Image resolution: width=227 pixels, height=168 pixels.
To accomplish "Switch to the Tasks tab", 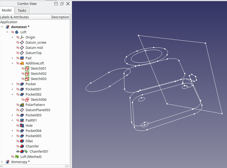I will (22, 10).
